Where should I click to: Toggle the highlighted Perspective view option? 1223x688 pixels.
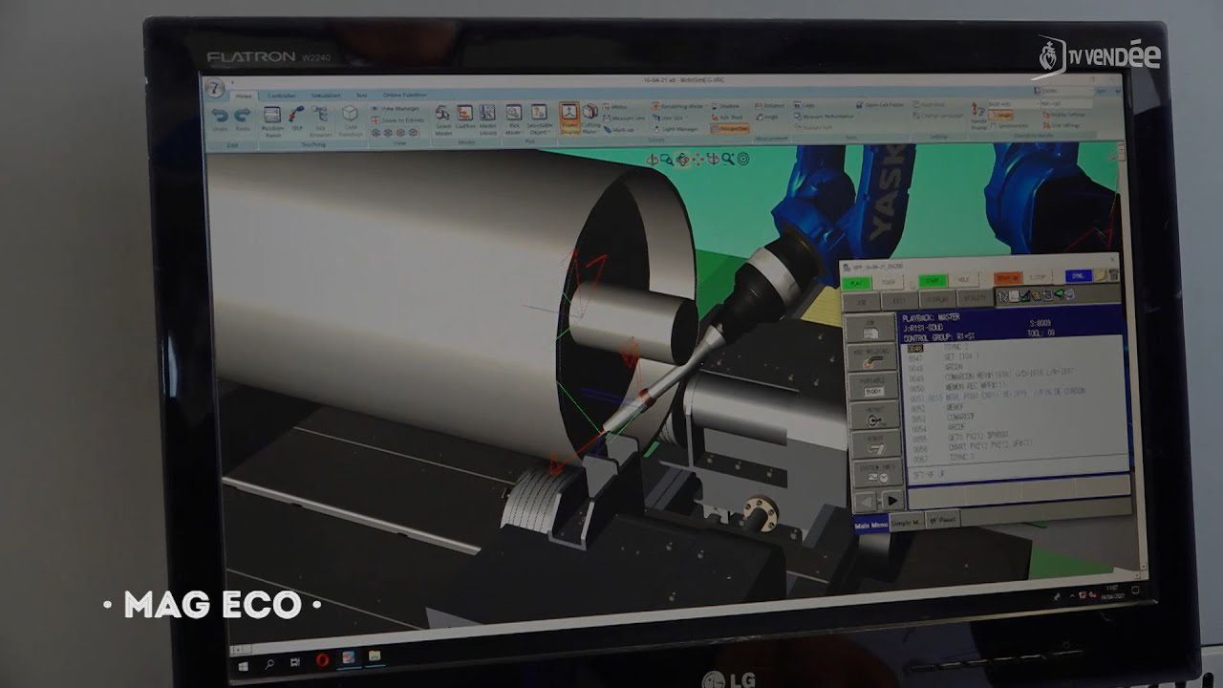730,128
